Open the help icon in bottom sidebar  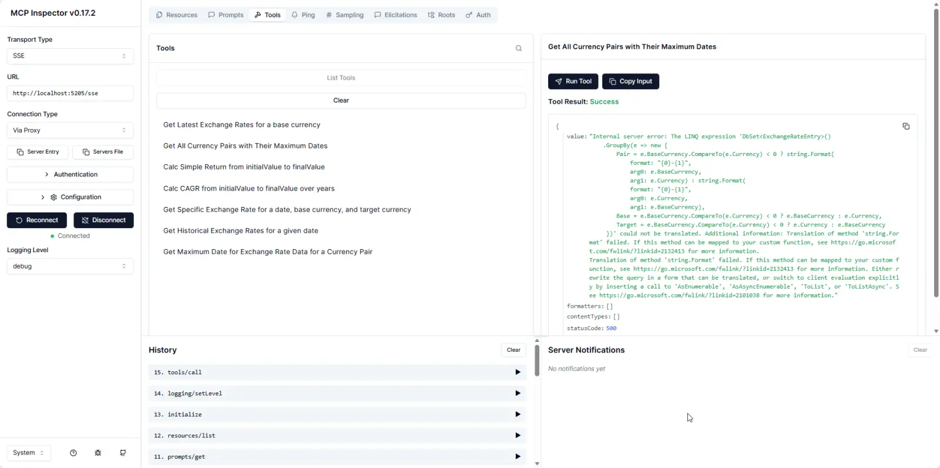pyautogui.click(x=73, y=453)
